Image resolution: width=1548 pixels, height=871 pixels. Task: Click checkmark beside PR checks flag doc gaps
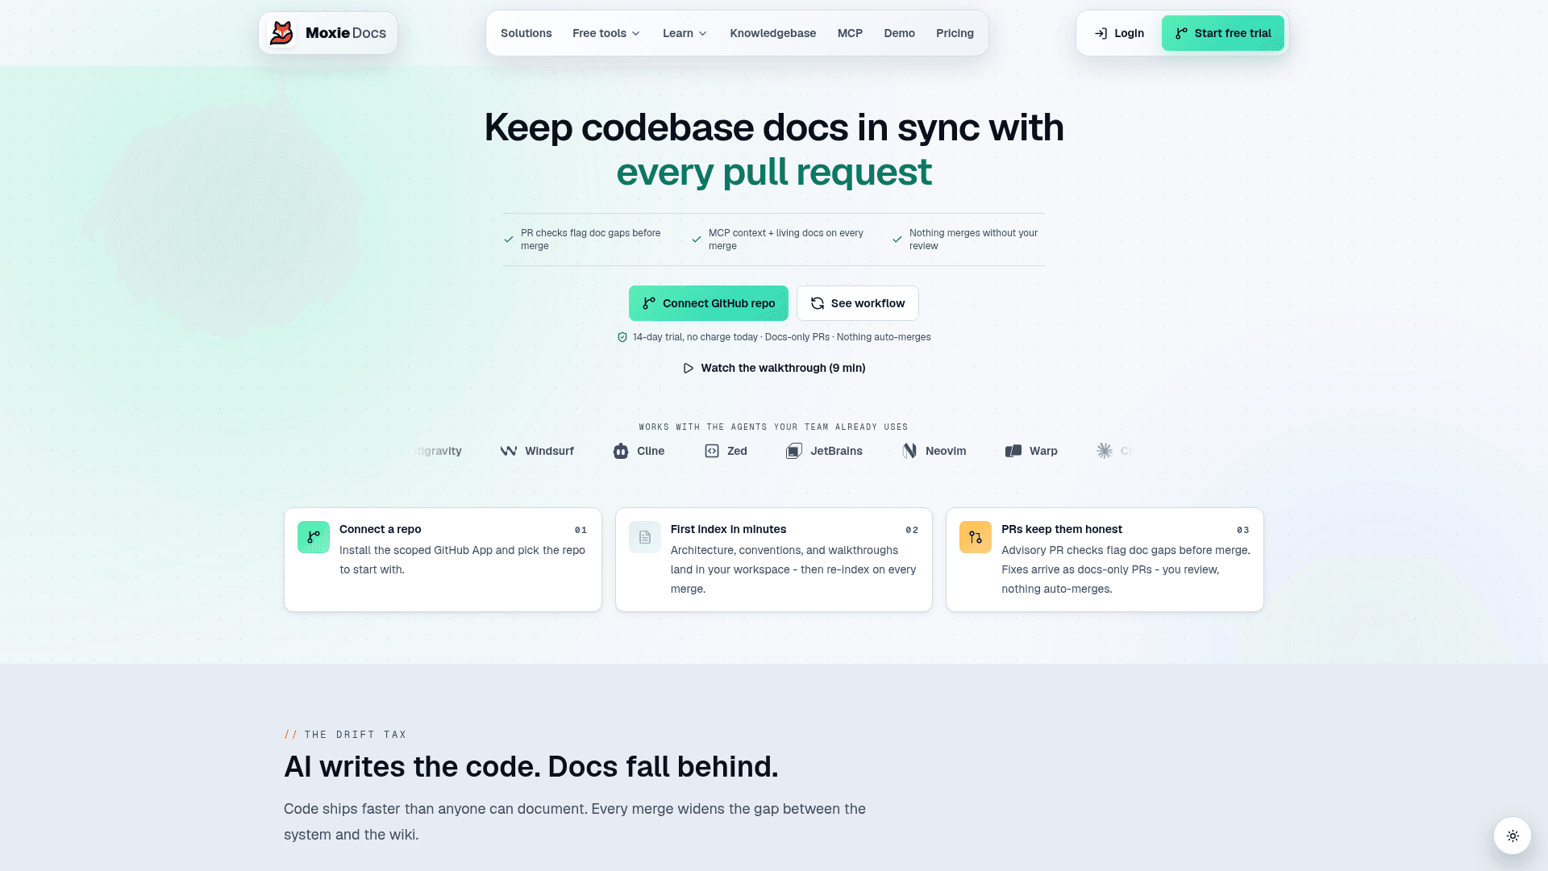click(x=509, y=240)
